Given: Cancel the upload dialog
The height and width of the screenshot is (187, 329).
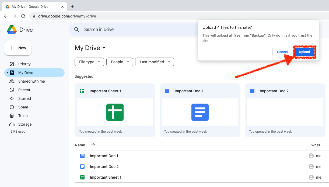Looking at the screenshot, I should 282,52.
